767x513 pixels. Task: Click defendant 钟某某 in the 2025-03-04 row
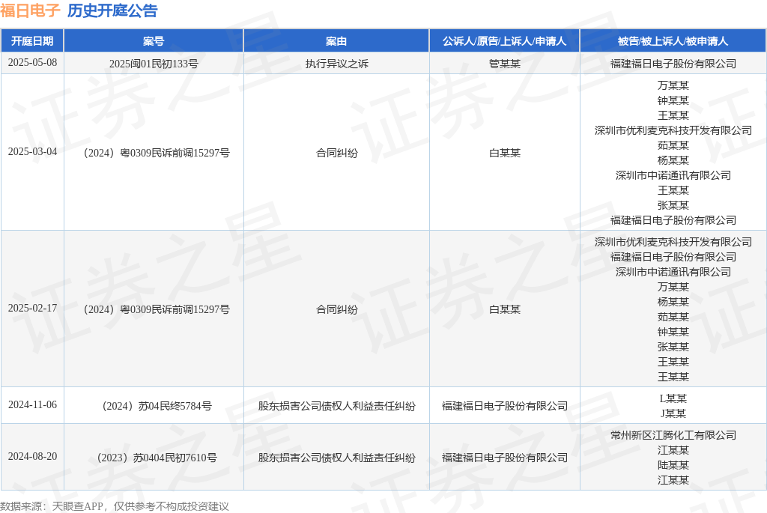[x=673, y=101]
